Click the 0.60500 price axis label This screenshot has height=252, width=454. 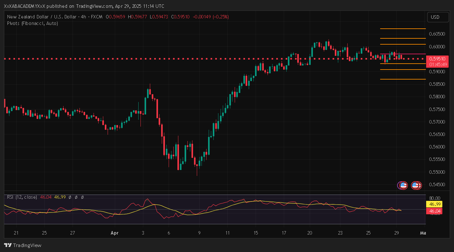pos(437,34)
